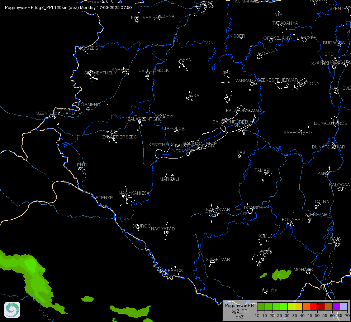
Task: Click the bright red 45–50 dBZ swatch
Action: point(314,306)
